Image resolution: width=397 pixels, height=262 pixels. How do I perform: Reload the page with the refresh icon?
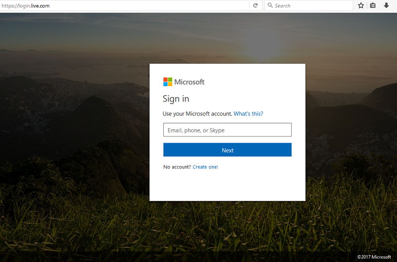[256, 5]
